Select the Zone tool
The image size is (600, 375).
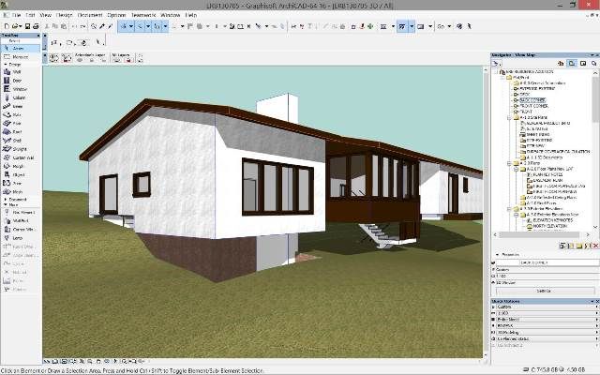coord(20,184)
